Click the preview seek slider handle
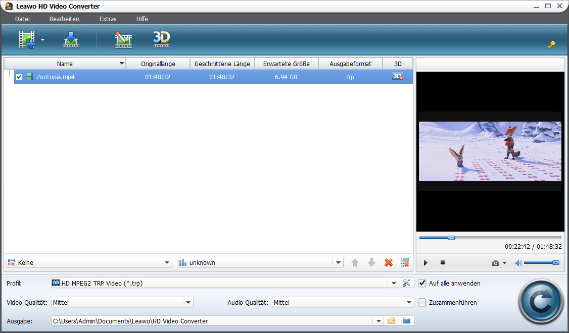The width and height of the screenshot is (569, 333). coord(451,238)
